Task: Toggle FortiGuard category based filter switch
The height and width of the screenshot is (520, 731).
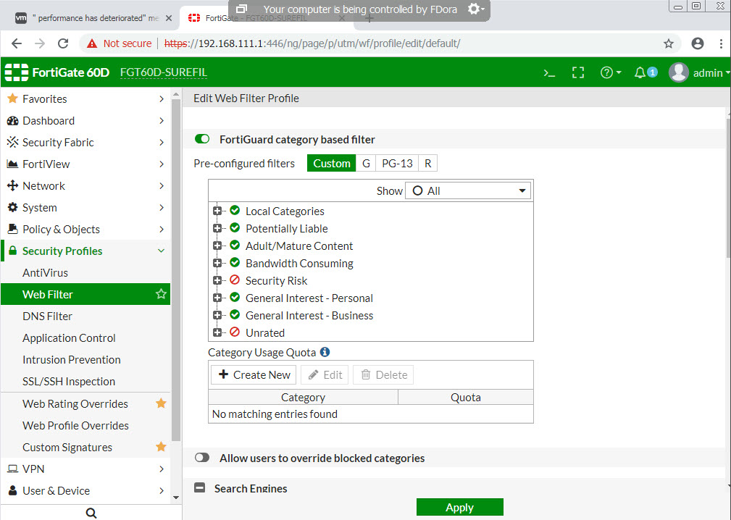Action: tap(202, 139)
